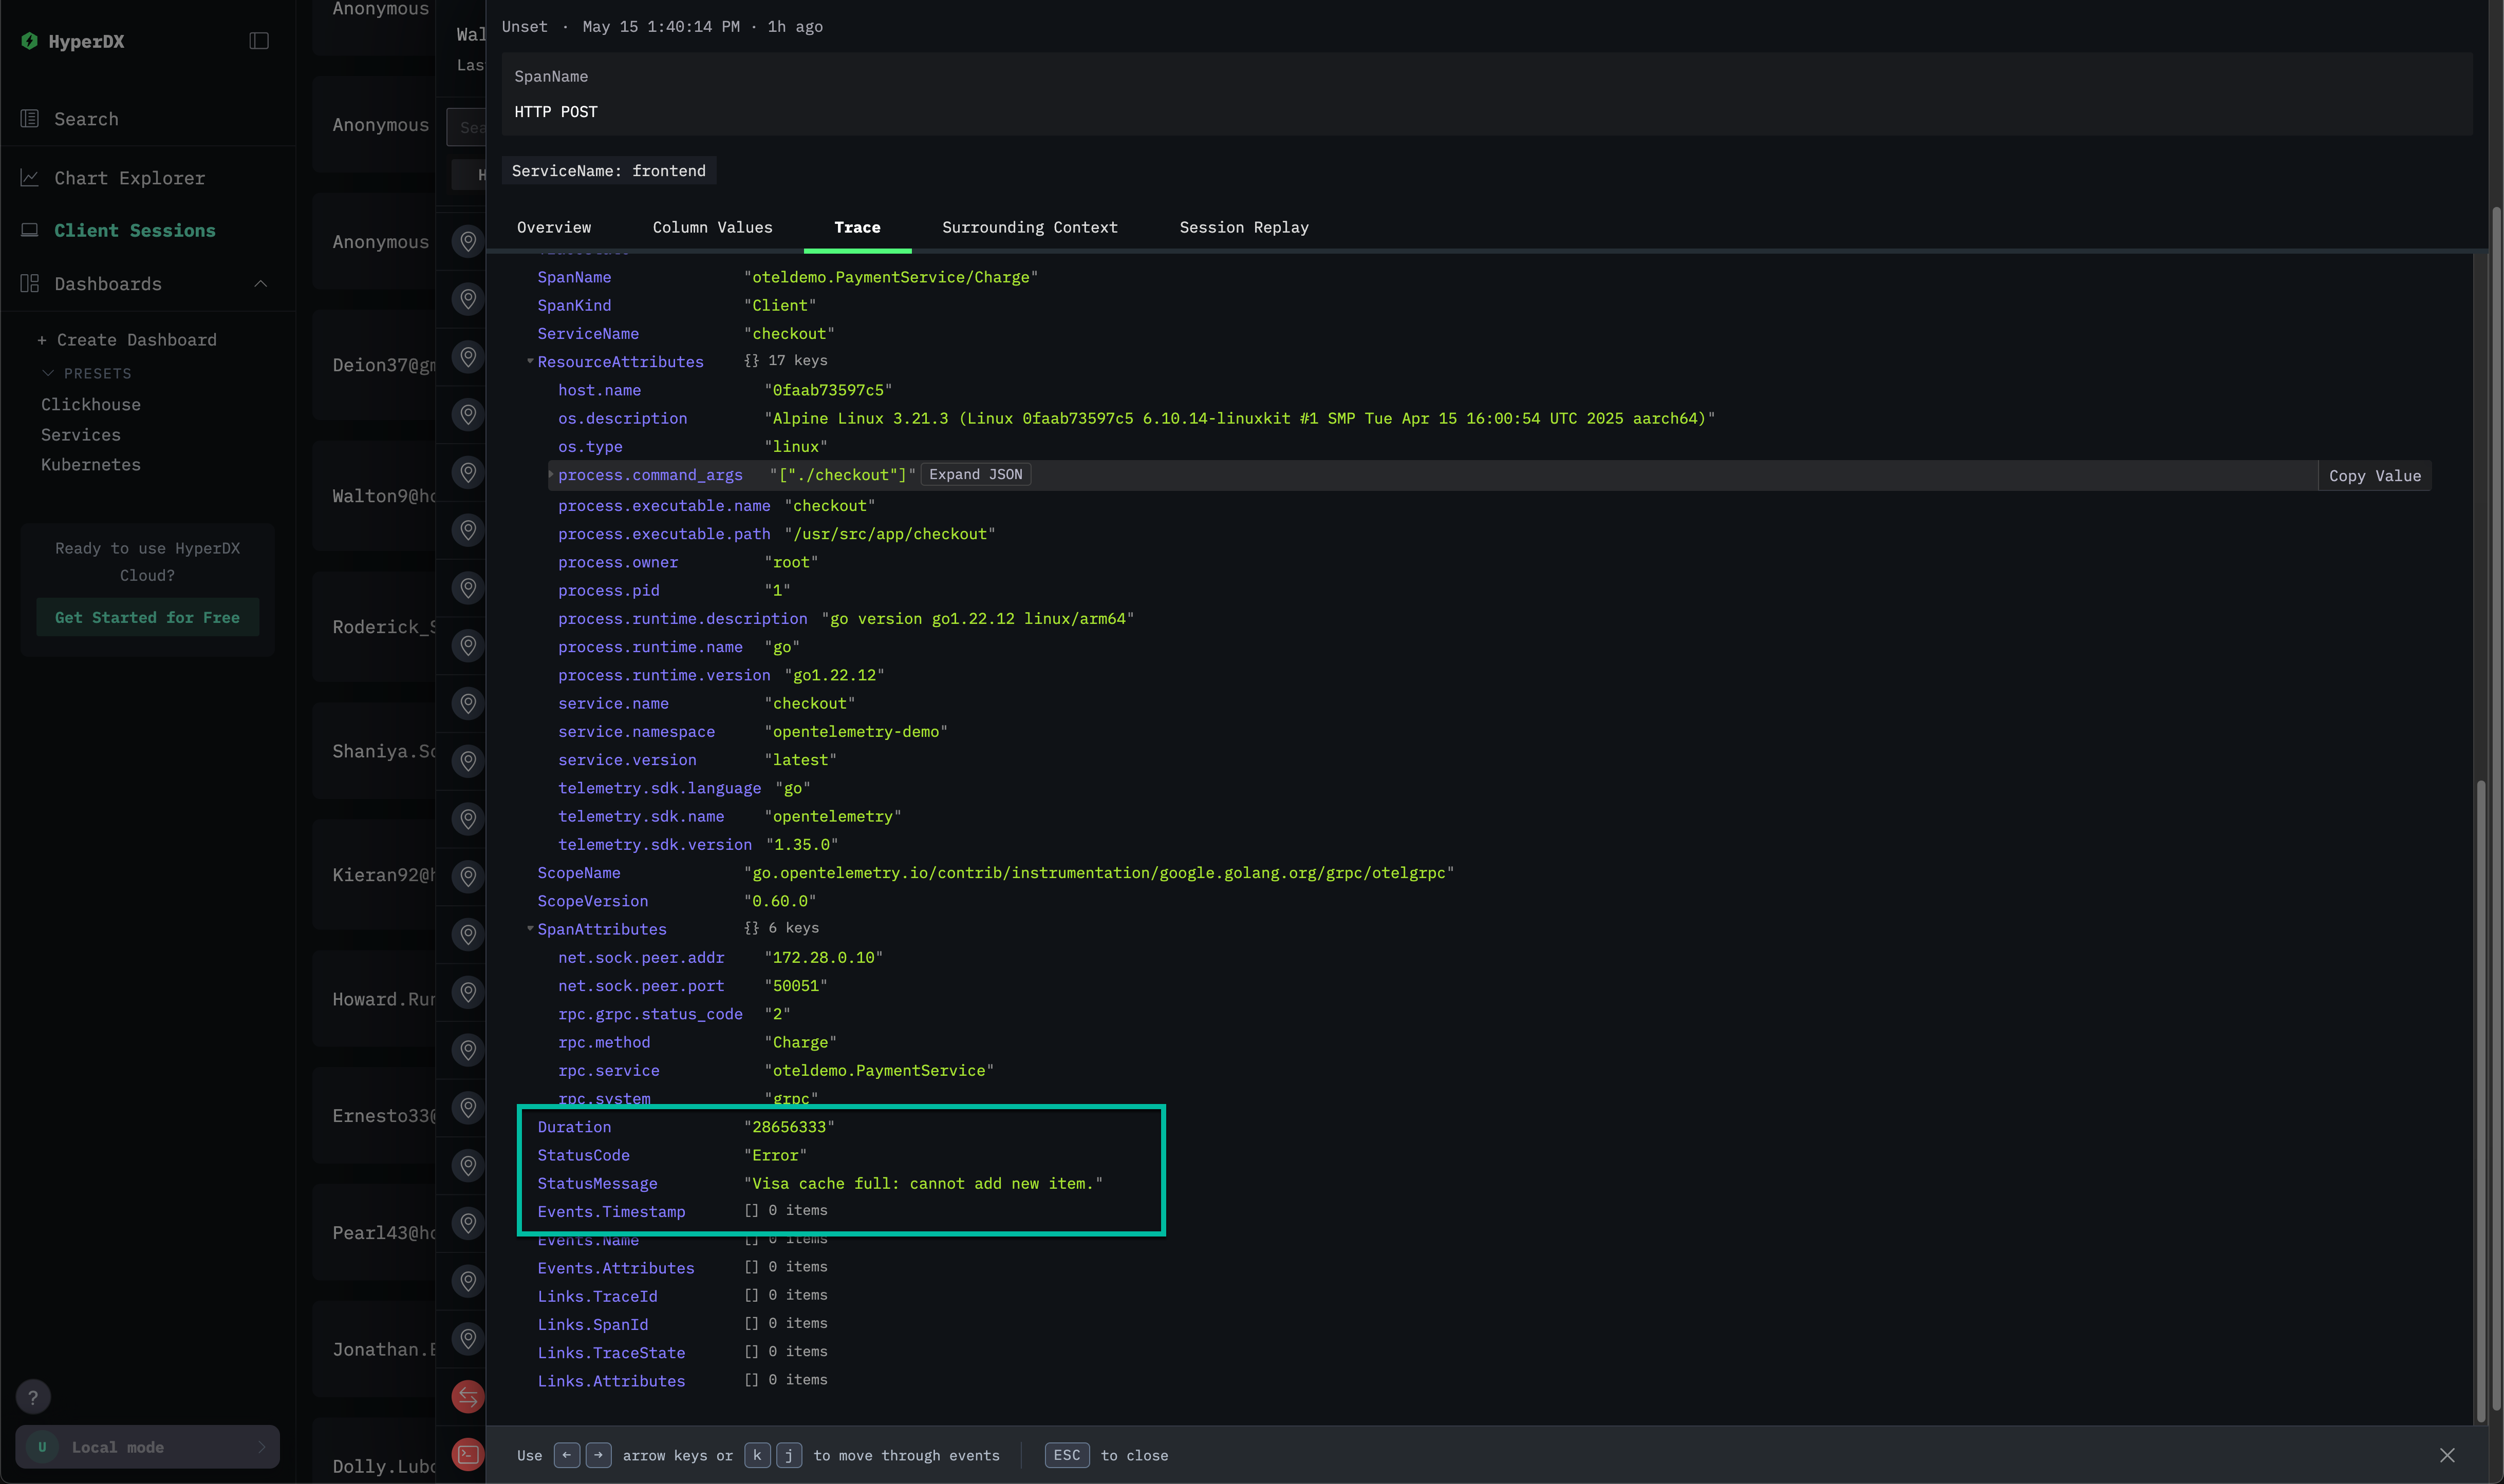Viewport: 2504px width, 1484px height.
Task: Click the red console terminal event icon
Action: 467,1454
